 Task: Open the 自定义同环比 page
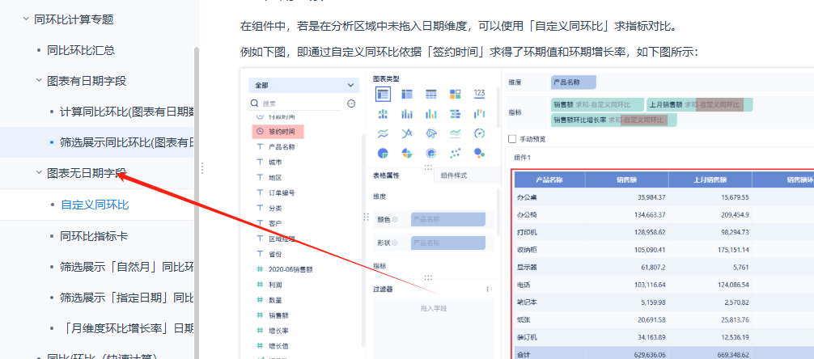click(95, 205)
